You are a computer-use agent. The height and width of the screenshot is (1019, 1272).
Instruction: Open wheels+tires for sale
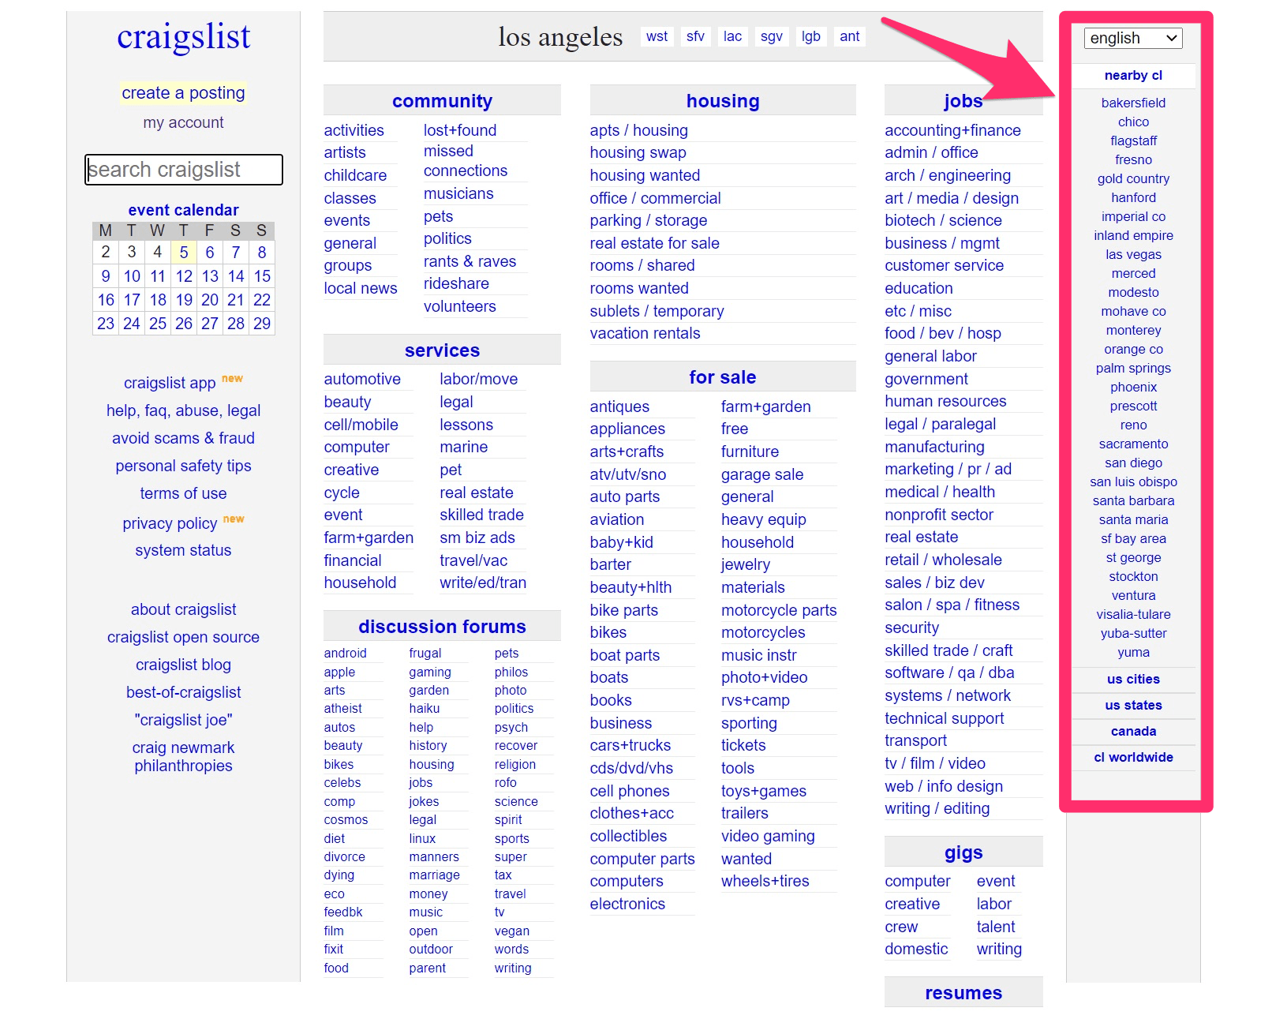pos(765,881)
